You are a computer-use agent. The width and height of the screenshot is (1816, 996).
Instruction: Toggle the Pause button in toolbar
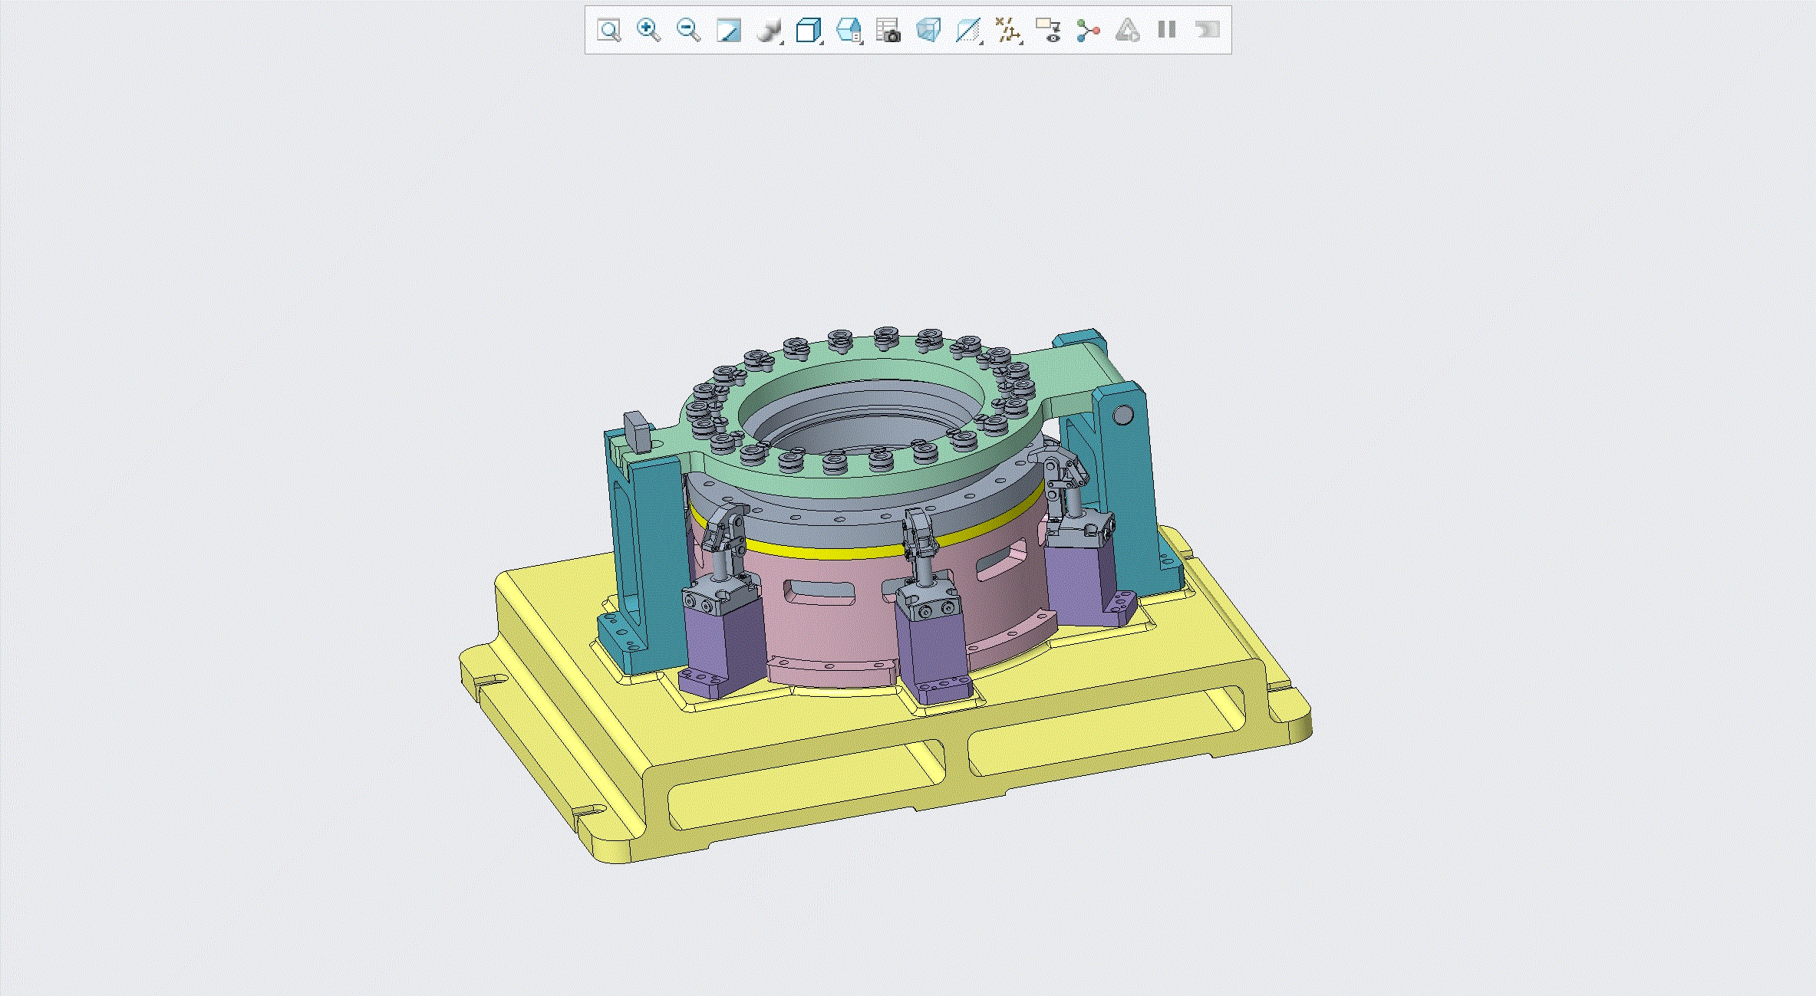pos(1167,31)
